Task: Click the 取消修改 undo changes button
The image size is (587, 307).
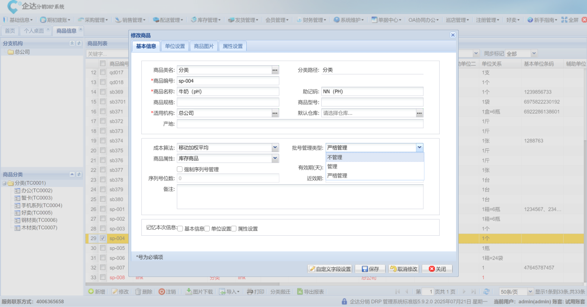Action: click(403, 269)
